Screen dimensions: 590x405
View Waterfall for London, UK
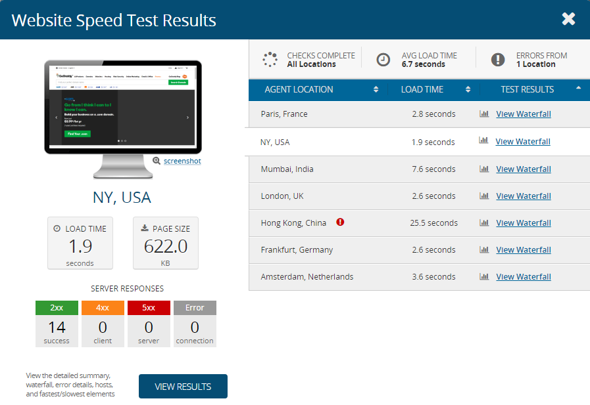tap(524, 196)
